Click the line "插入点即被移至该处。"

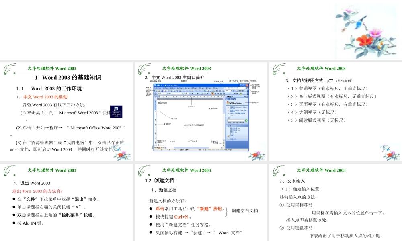pyautogui.click(x=308, y=220)
